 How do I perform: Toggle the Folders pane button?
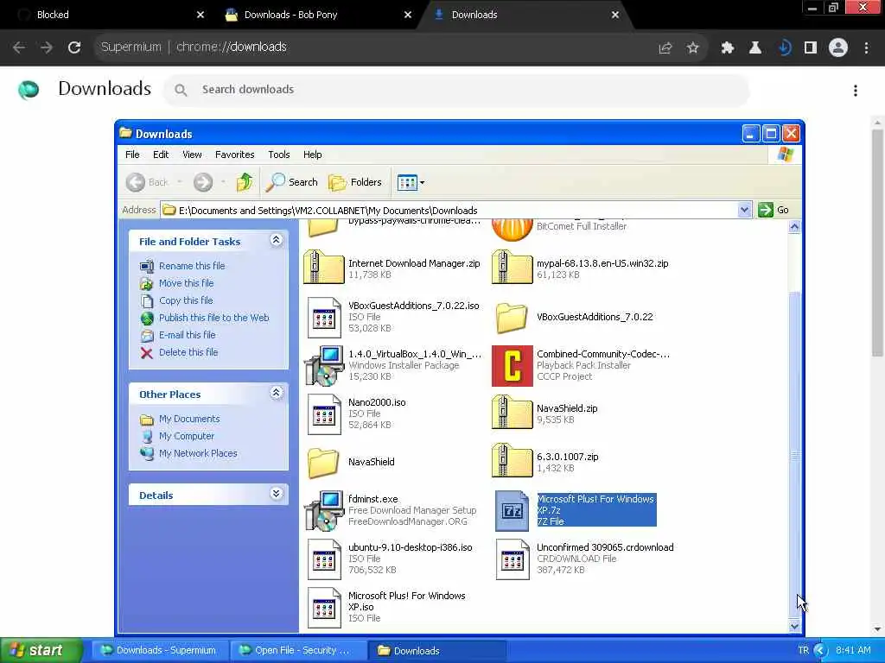click(355, 181)
